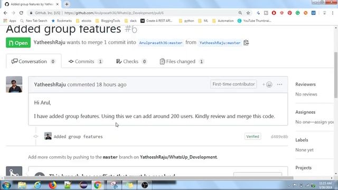
Task: Go back with the browser back arrow
Action: (5, 13)
